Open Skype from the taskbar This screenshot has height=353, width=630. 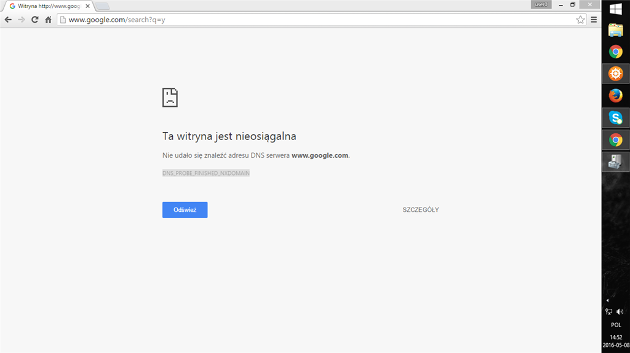[615, 118]
